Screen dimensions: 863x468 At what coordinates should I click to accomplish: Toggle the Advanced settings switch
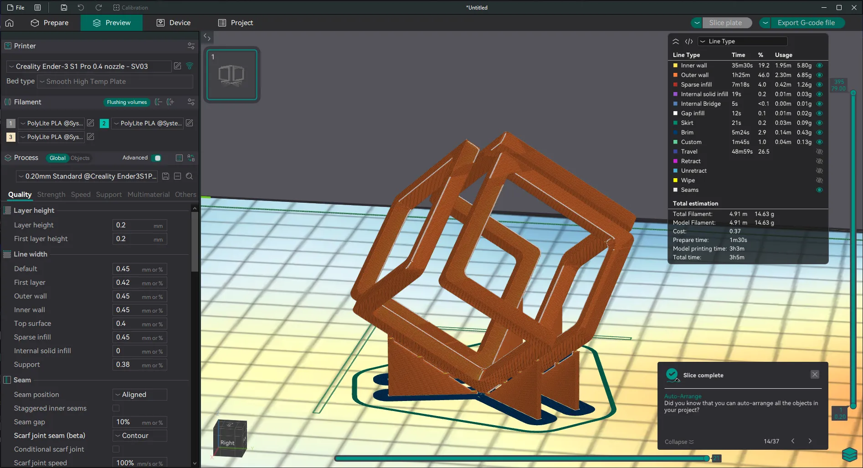pos(157,158)
